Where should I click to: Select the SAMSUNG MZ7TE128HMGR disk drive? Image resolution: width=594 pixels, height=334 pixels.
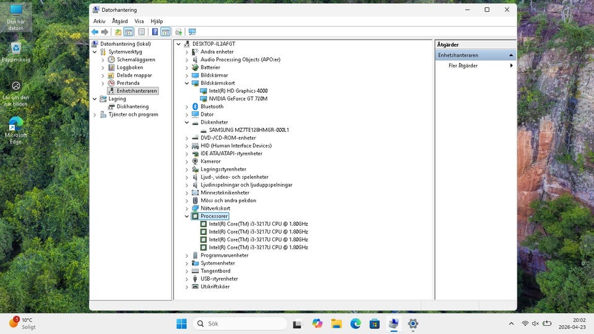click(248, 130)
